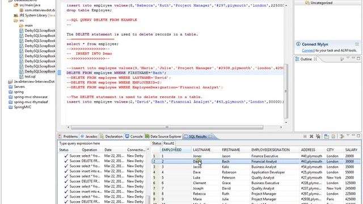Click the Outline toolbar icon left of its menu arrow
Screen dimensions: 363x204
point(342,59)
